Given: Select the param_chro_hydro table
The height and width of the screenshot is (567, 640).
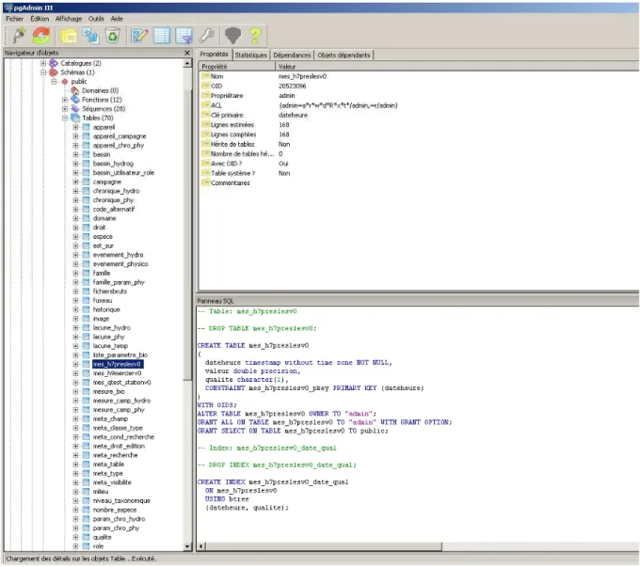Looking at the screenshot, I should 119,519.
